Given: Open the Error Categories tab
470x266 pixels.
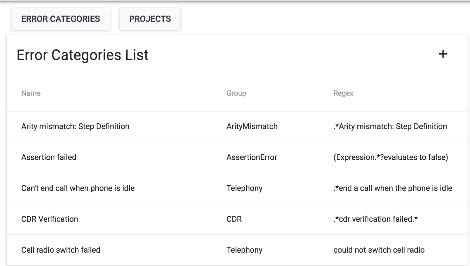Looking at the screenshot, I should click(61, 19).
